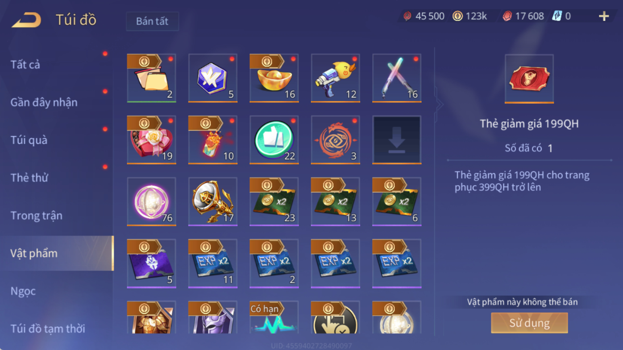
Task: Select the gold ingot item with count 16
Action: (x=274, y=78)
